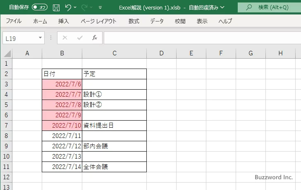Select column A header
Image resolution: width=301 pixels, height=190 pixels.
click(x=27, y=53)
